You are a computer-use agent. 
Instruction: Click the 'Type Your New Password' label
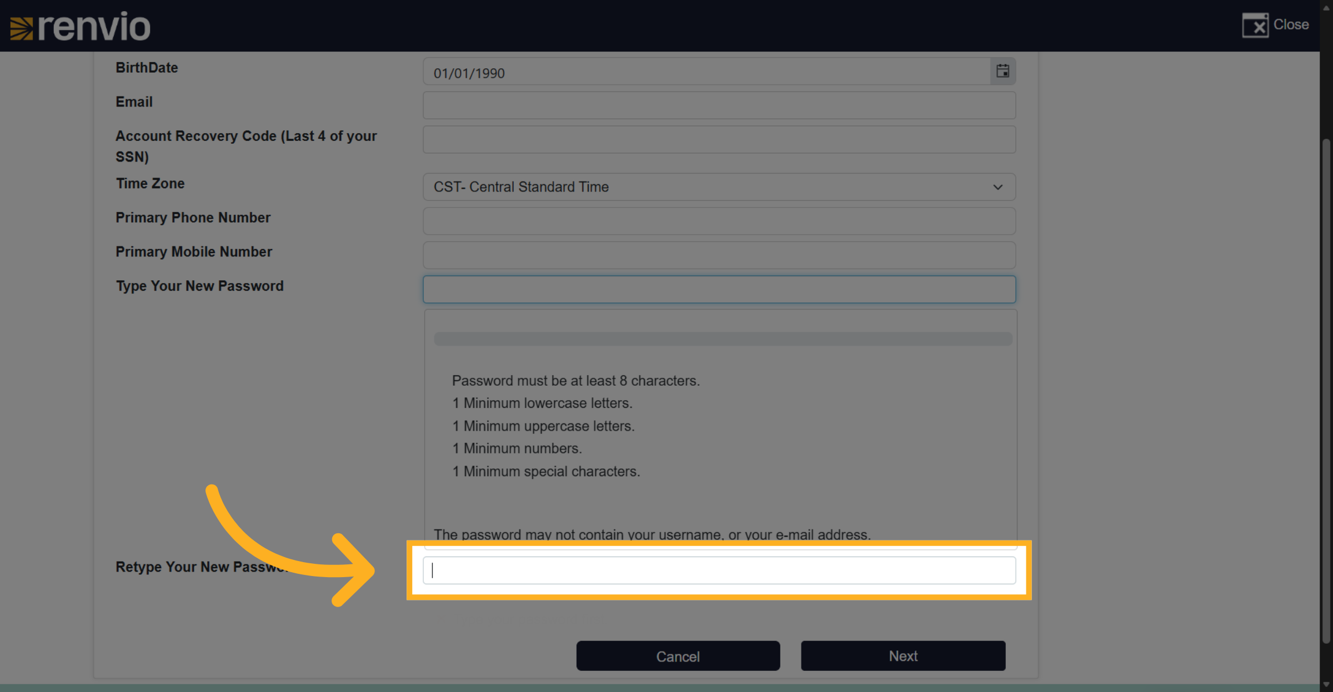coord(199,286)
